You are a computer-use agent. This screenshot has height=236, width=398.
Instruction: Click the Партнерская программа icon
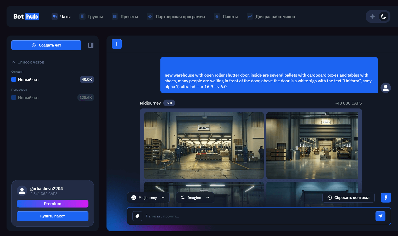[x=150, y=16]
